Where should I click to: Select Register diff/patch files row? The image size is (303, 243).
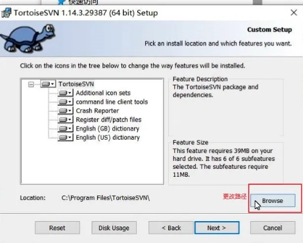click(109, 120)
